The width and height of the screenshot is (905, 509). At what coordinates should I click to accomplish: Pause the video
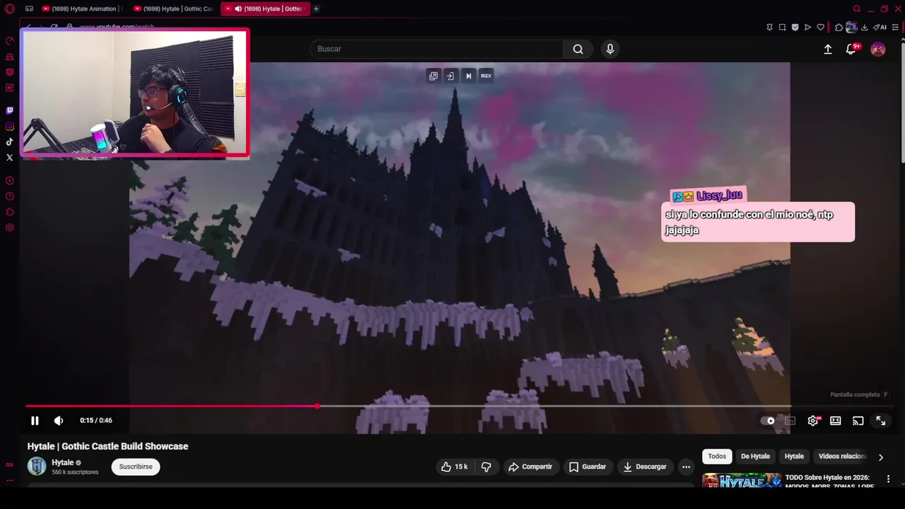[x=35, y=421]
